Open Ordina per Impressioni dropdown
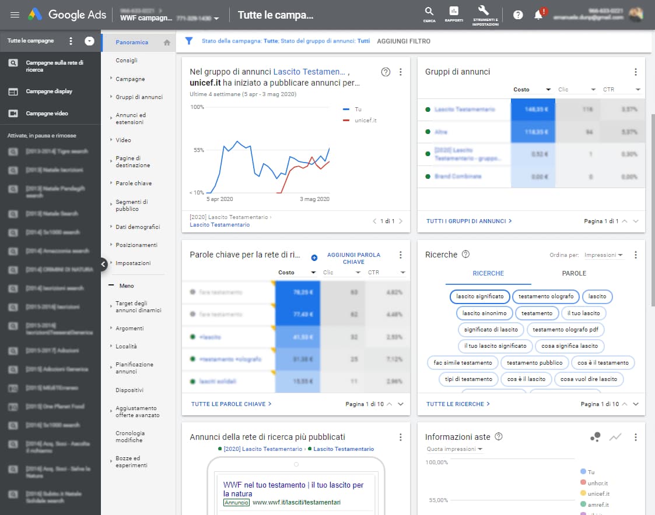Image resolution: width=655 pixels, height=515 pixels. click(604, 255)
